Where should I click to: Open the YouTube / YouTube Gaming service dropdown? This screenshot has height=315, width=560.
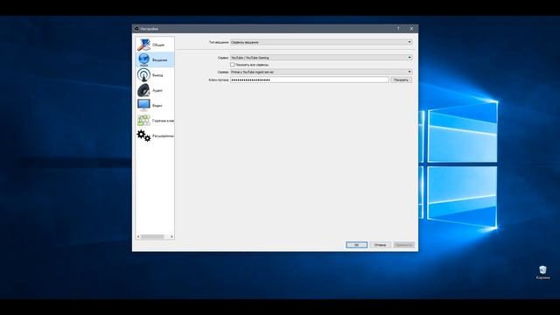[x=321, y=58]
